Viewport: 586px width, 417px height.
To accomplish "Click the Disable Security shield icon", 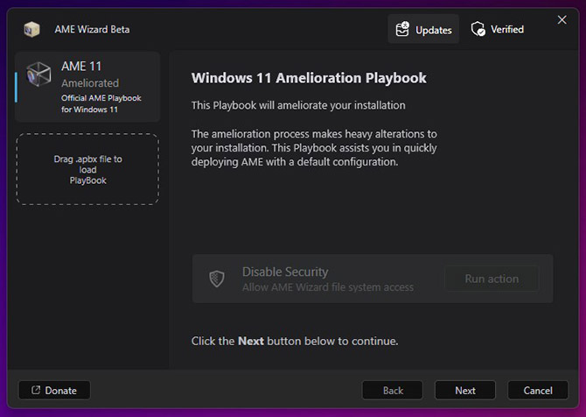I will coord(217,279).
